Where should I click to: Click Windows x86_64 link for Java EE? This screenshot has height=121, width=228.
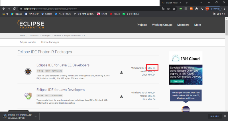pos(152,68)
